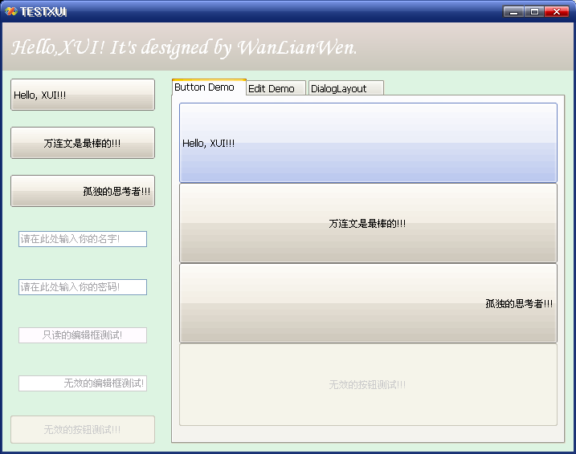
Task: Click large blue 'Hello, XUI!!!' button in tab
Action: click(x=368, y=143)
